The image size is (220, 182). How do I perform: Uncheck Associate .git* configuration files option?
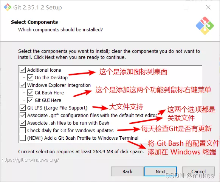[x=23, y=115]
